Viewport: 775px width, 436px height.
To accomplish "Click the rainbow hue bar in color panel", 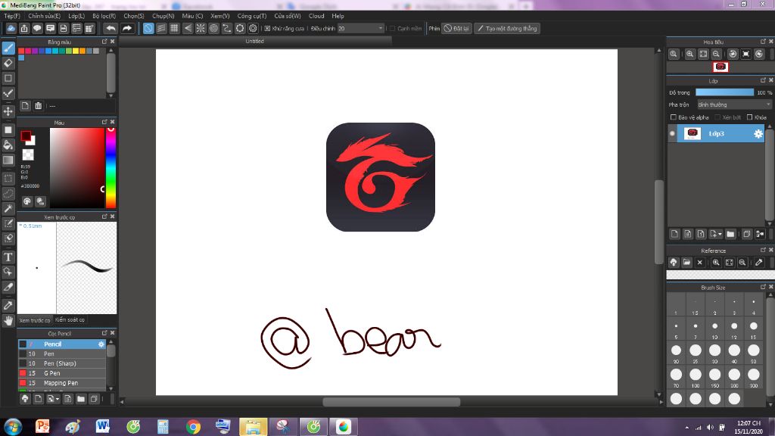I will pyautogui.click(x=110, y=168).
